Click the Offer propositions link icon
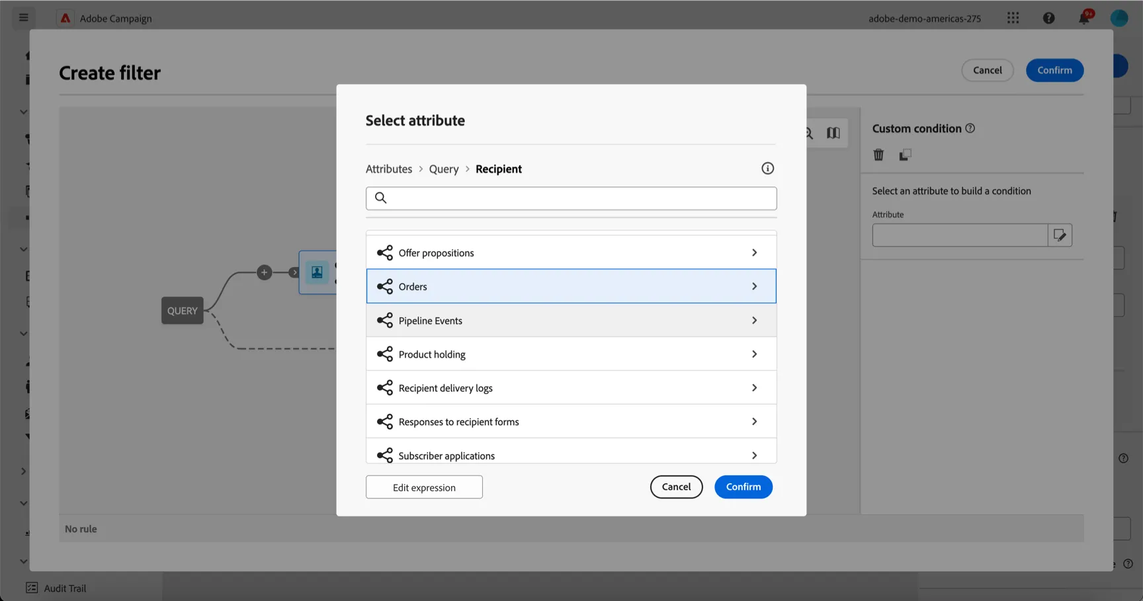The height and width of the screenshot is (601, 1143). click(385, 253)
